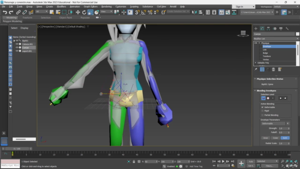Viewport: 300px width, 169px height.
Task: Open the Modifier List dropdown
Action: [x=276, y=38]
